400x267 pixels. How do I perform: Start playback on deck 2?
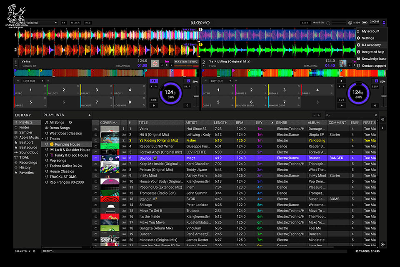(341, 106)
